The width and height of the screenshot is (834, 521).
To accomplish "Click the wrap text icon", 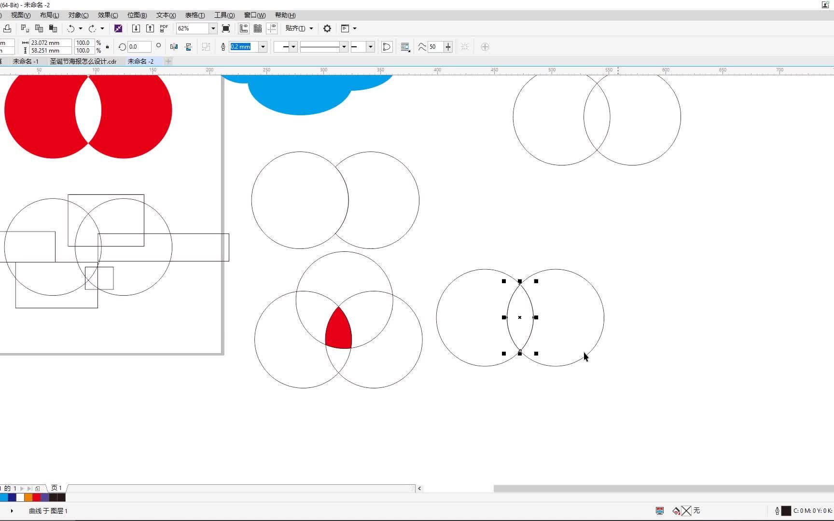I will [405, 47].
